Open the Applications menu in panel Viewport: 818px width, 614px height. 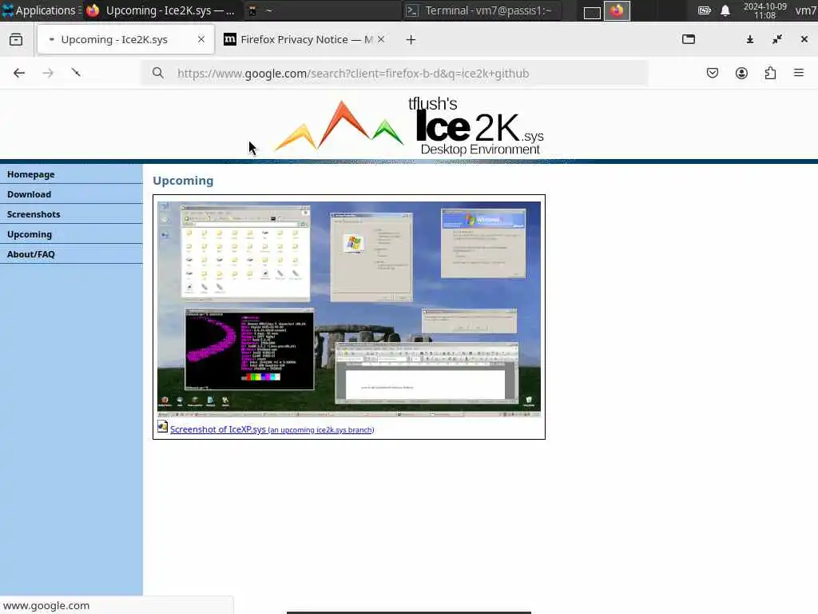pos(40,10)
